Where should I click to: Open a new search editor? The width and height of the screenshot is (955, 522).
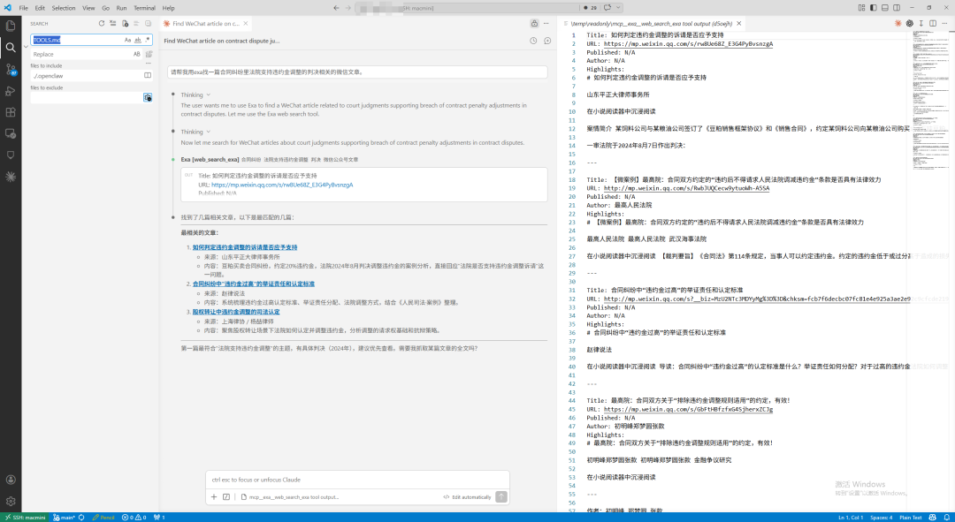point(125,23)
